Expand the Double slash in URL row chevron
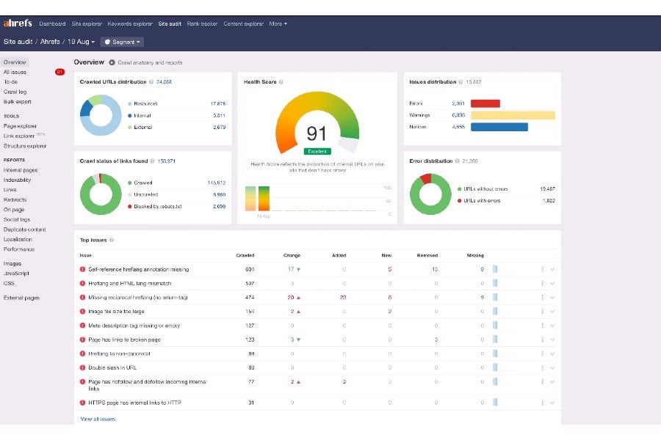 tap(552, 367)
